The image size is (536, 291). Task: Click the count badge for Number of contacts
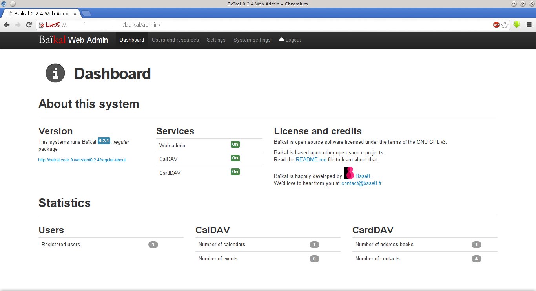[476, 259]
